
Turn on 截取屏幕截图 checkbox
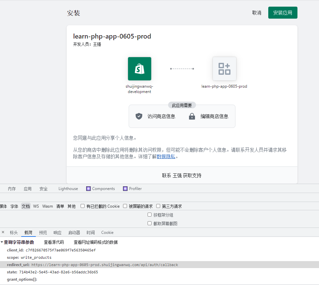150,224
